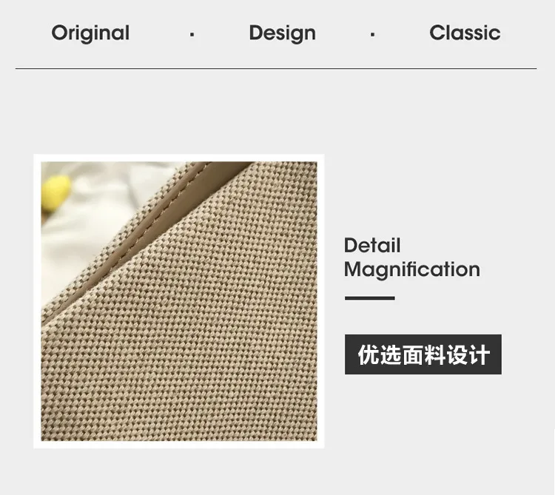Click the yellow object in the photo
The height and width of the screenshot is (495, 555).
coord(55,193)
